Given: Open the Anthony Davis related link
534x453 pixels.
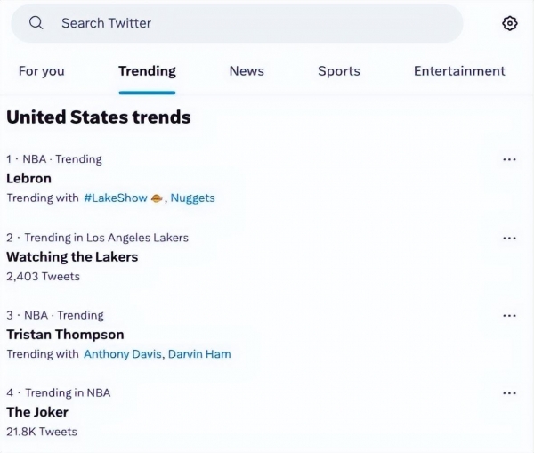Looking at the screenshot, I should [123, 354].
